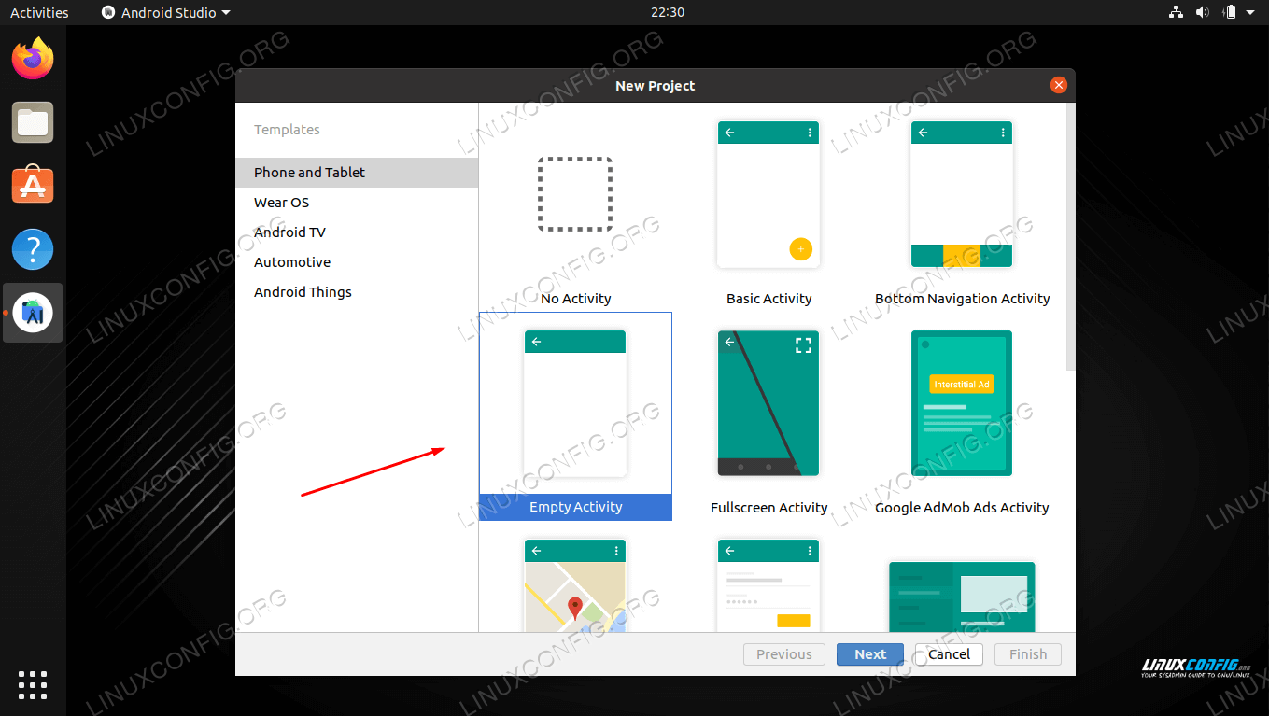
Task: Click the Next button
Action: [870, 654]
